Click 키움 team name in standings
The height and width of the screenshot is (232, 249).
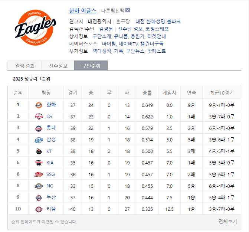tap(51, 209)
